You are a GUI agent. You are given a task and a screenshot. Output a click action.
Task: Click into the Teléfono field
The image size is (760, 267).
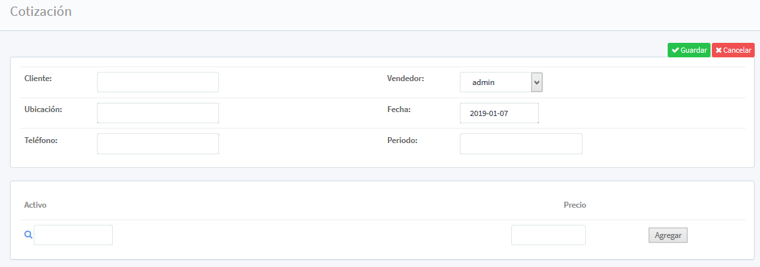tap(158, 144)
